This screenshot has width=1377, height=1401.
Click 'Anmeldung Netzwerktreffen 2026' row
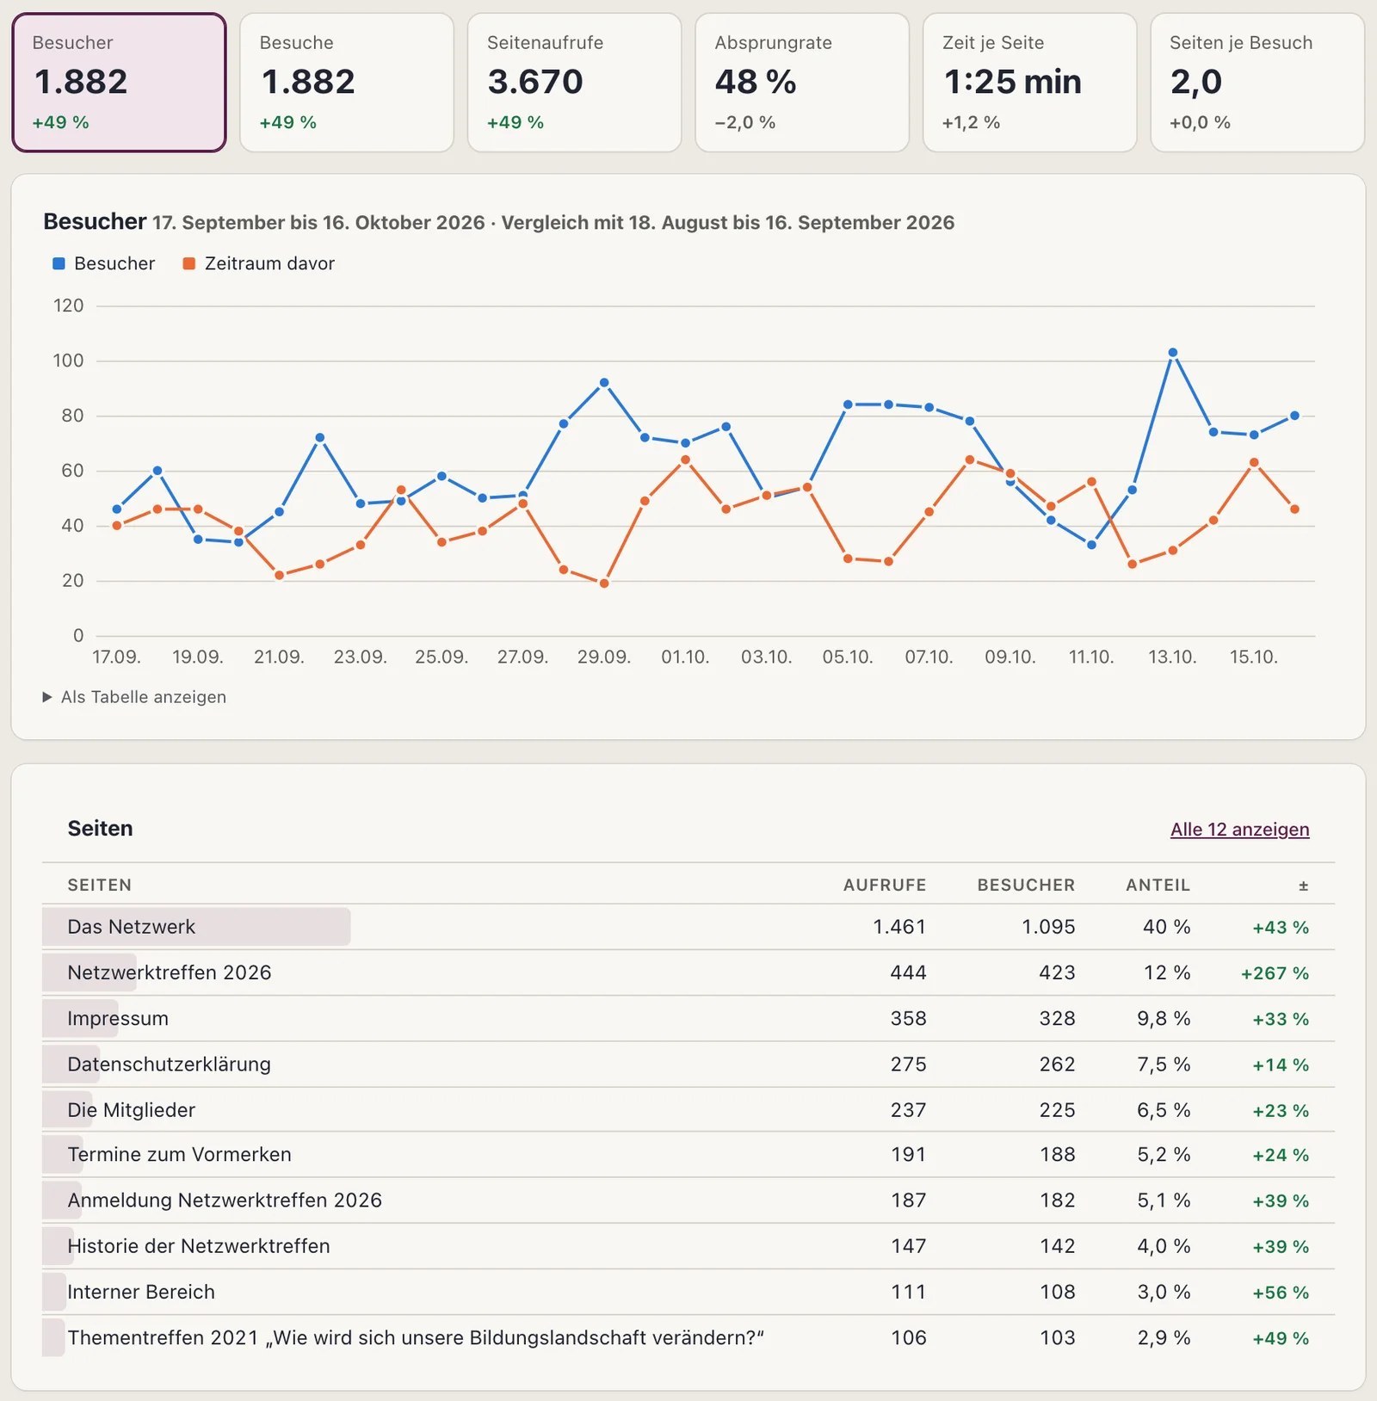(x=688, y=1200)
